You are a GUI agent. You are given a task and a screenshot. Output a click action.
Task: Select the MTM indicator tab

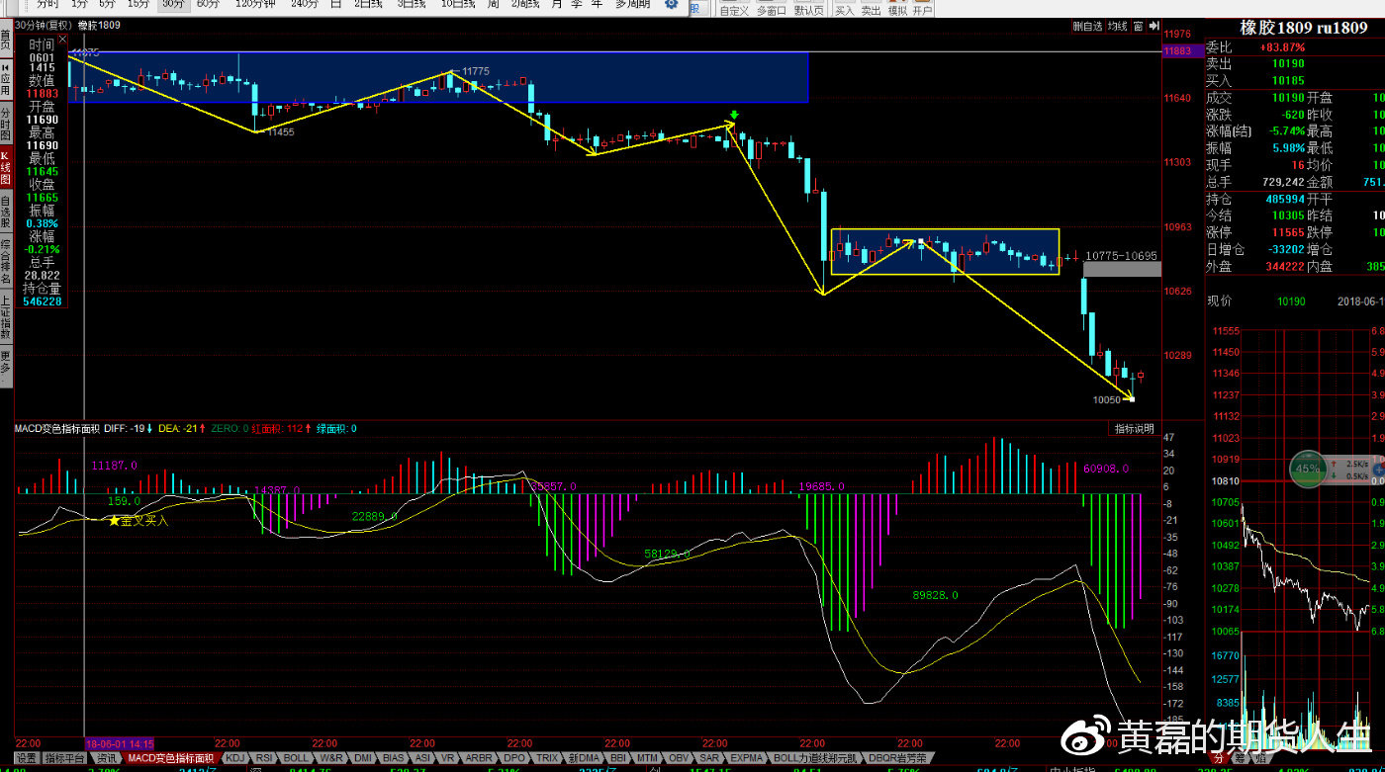pos(647,758)
